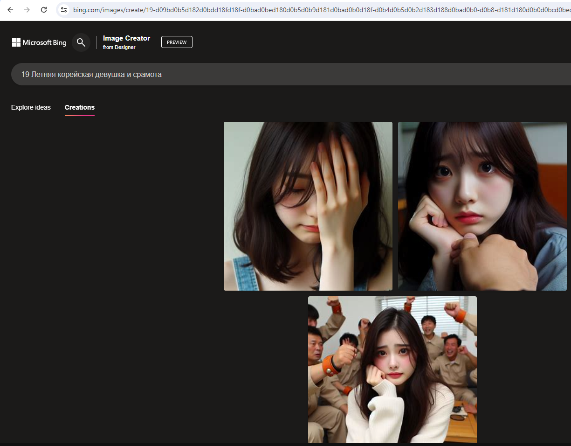Click the Microsoft four-square logo
Image resolution: width=571 pixels, height=446 pixels.
click(16, 42)
